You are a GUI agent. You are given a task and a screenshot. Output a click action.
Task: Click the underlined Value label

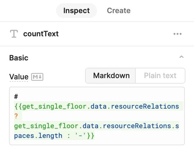pos(19,77)
